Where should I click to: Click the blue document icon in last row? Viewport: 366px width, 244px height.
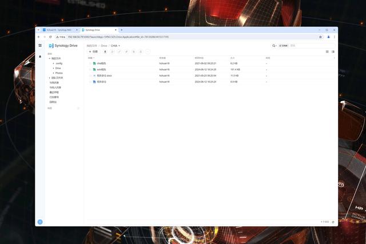[94, 82]
